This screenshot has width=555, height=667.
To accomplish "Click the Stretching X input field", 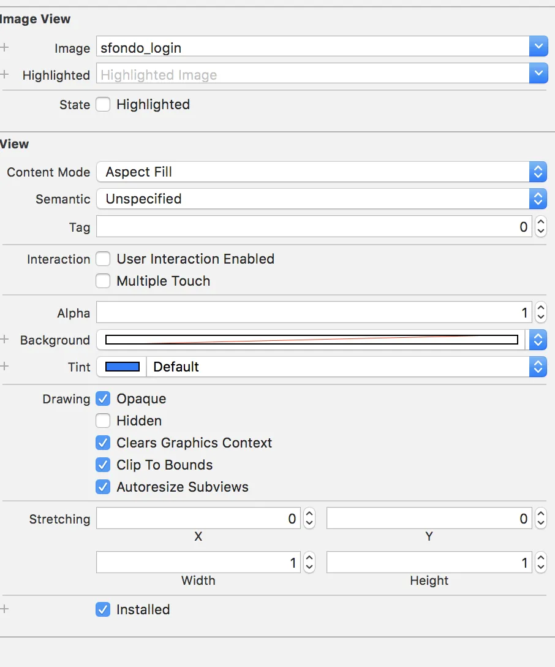I will [x=197, y=519].
